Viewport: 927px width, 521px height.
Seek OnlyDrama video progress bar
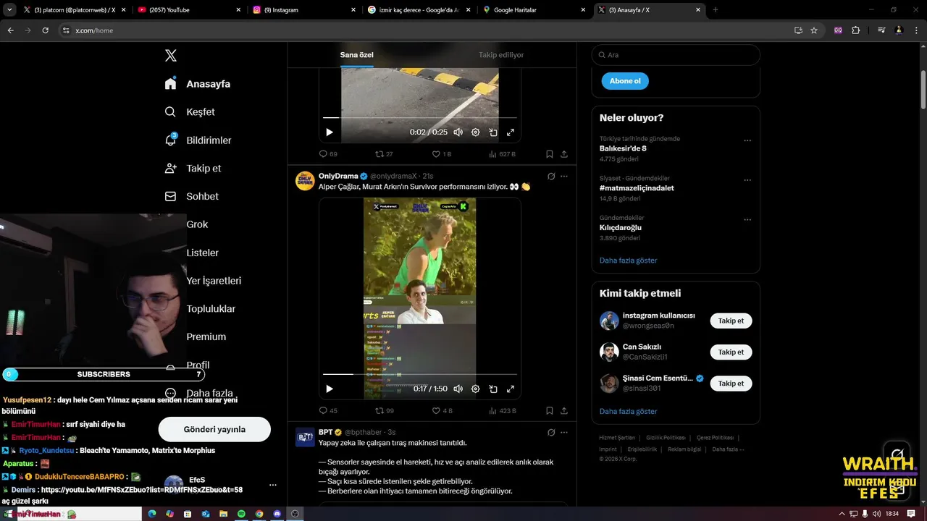(x=420, y=374)
